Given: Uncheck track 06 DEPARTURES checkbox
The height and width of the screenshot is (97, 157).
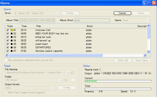Looking at the screenshot, I should [8, 47].
